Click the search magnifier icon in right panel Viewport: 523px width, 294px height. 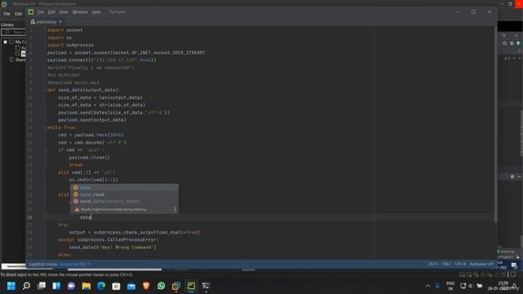tap(504, 43)
